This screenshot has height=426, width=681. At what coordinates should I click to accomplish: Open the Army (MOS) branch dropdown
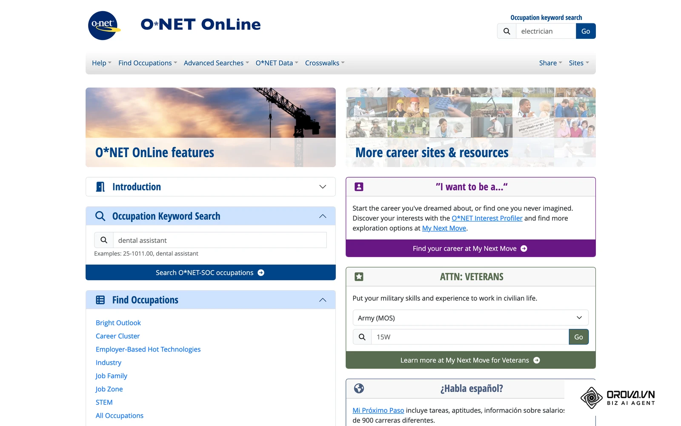click(x=471, y=318)
